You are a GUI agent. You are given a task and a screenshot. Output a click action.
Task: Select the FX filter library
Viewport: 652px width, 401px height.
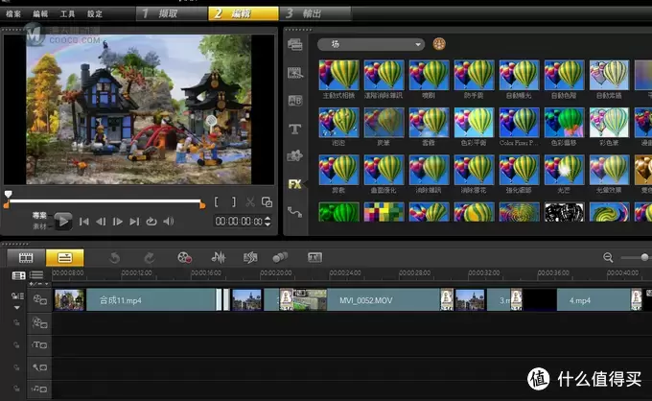pyautogui.click(x=294, y=184)
